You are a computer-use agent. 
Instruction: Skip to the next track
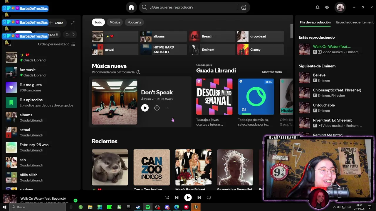pyautogui.click(x=199, y=198)
